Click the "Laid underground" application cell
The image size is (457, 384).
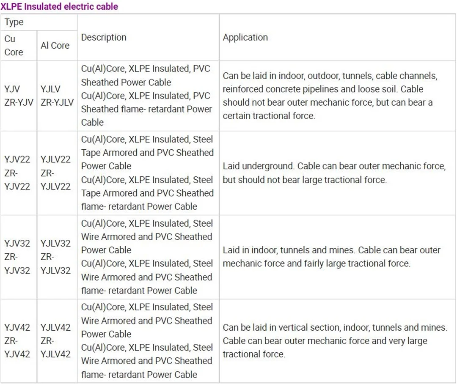(x=334, y=173)
